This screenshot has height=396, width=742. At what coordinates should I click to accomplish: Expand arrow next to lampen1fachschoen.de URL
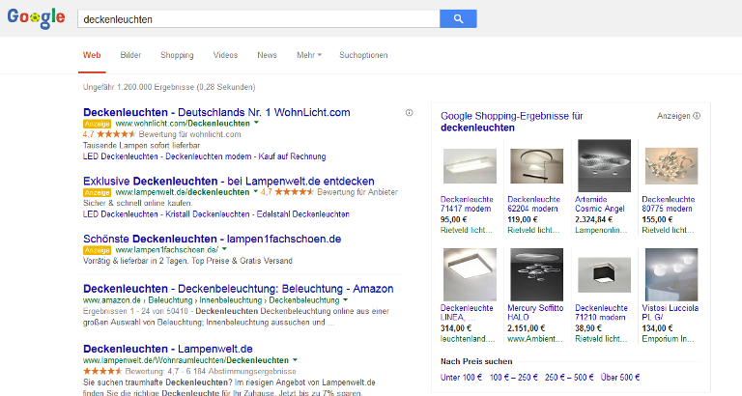(224, 249)
